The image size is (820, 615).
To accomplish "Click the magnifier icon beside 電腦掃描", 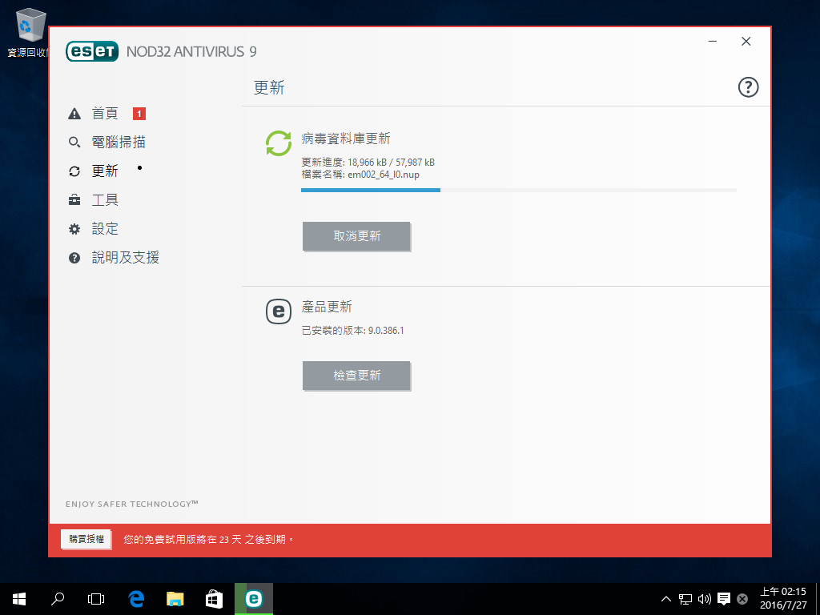I will point(74,143).
